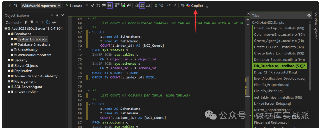Screen dimensions: 319x128
Task: Collapse the .\sql2022 server node
Action: 6,29
